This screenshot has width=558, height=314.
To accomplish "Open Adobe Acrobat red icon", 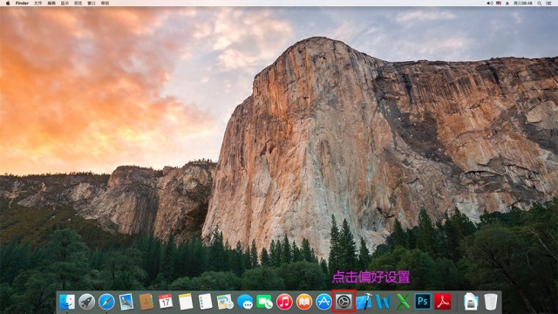I will (x=442, y=302).
